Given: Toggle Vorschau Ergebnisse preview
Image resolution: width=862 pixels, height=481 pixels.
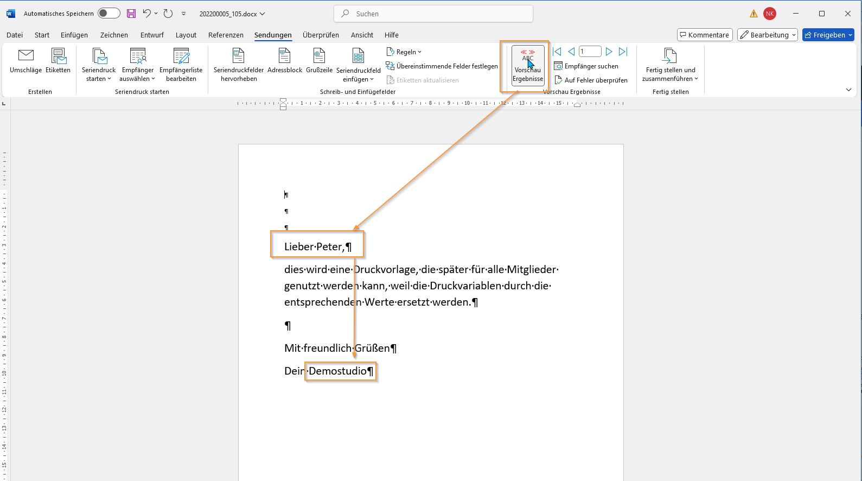Looking at the screenshot, I should click(528, 65).
